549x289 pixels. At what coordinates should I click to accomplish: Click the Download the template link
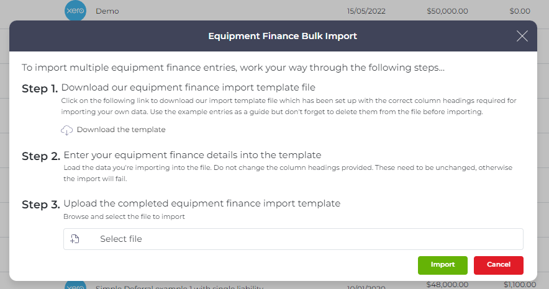pyautogui.click(x=121, y=130)
